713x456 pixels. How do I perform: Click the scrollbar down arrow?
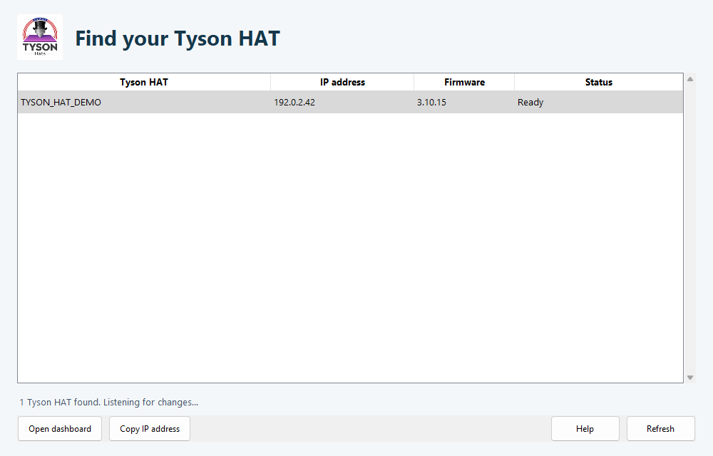pyautogui.click(x=690, y=378)
